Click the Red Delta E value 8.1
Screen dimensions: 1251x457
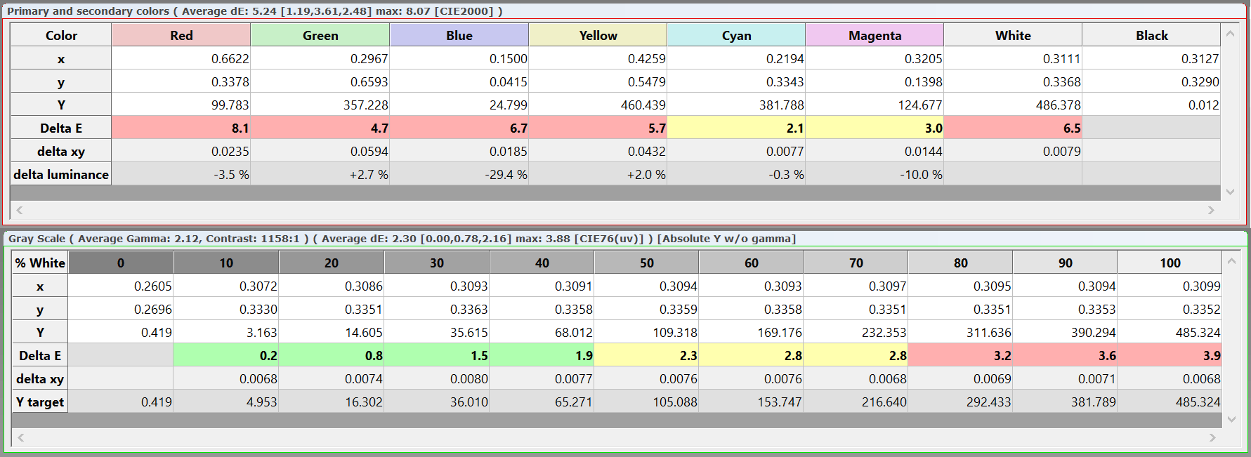pyautogui.click(x=181, y=128)
